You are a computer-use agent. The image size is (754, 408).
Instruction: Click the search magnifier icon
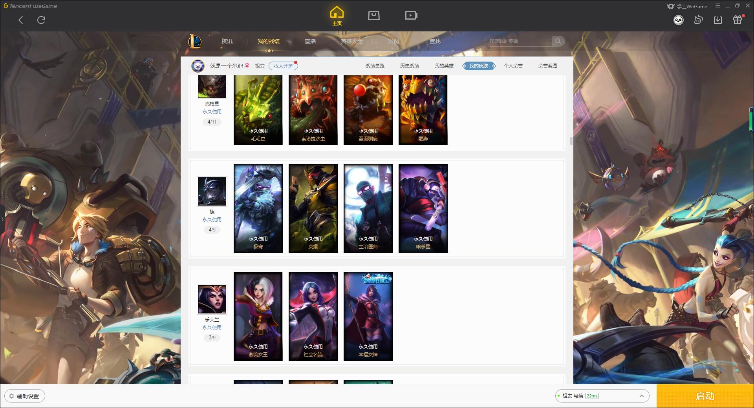coord(558,41)
